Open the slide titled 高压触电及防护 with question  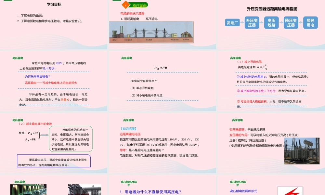click(162, 185)
